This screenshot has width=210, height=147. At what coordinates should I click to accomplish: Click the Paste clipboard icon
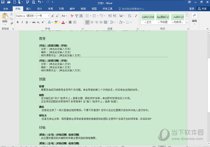coord(5,16)
